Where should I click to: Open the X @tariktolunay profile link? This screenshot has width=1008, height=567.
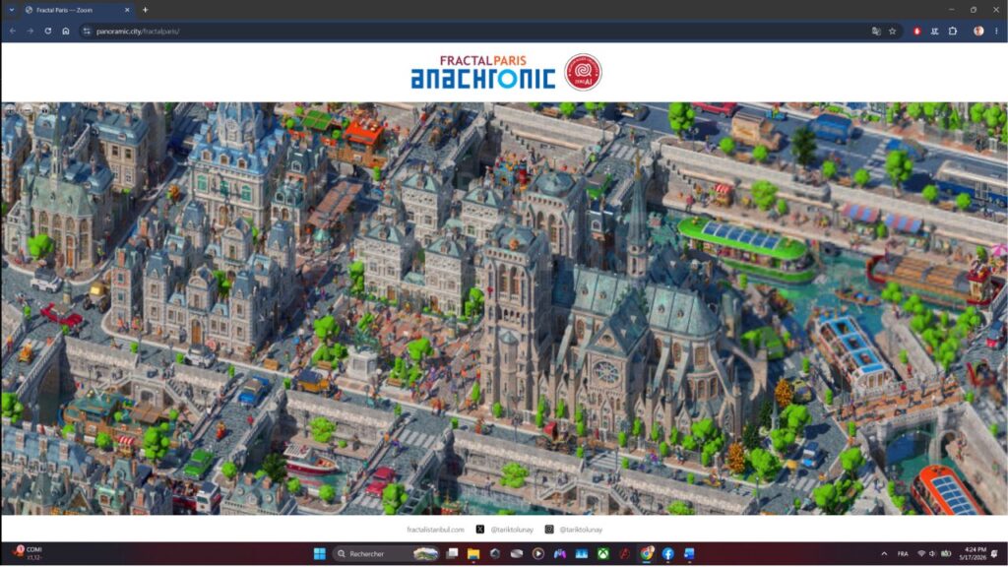512,530
